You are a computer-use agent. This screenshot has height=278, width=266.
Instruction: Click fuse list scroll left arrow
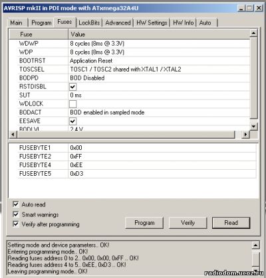13,134
